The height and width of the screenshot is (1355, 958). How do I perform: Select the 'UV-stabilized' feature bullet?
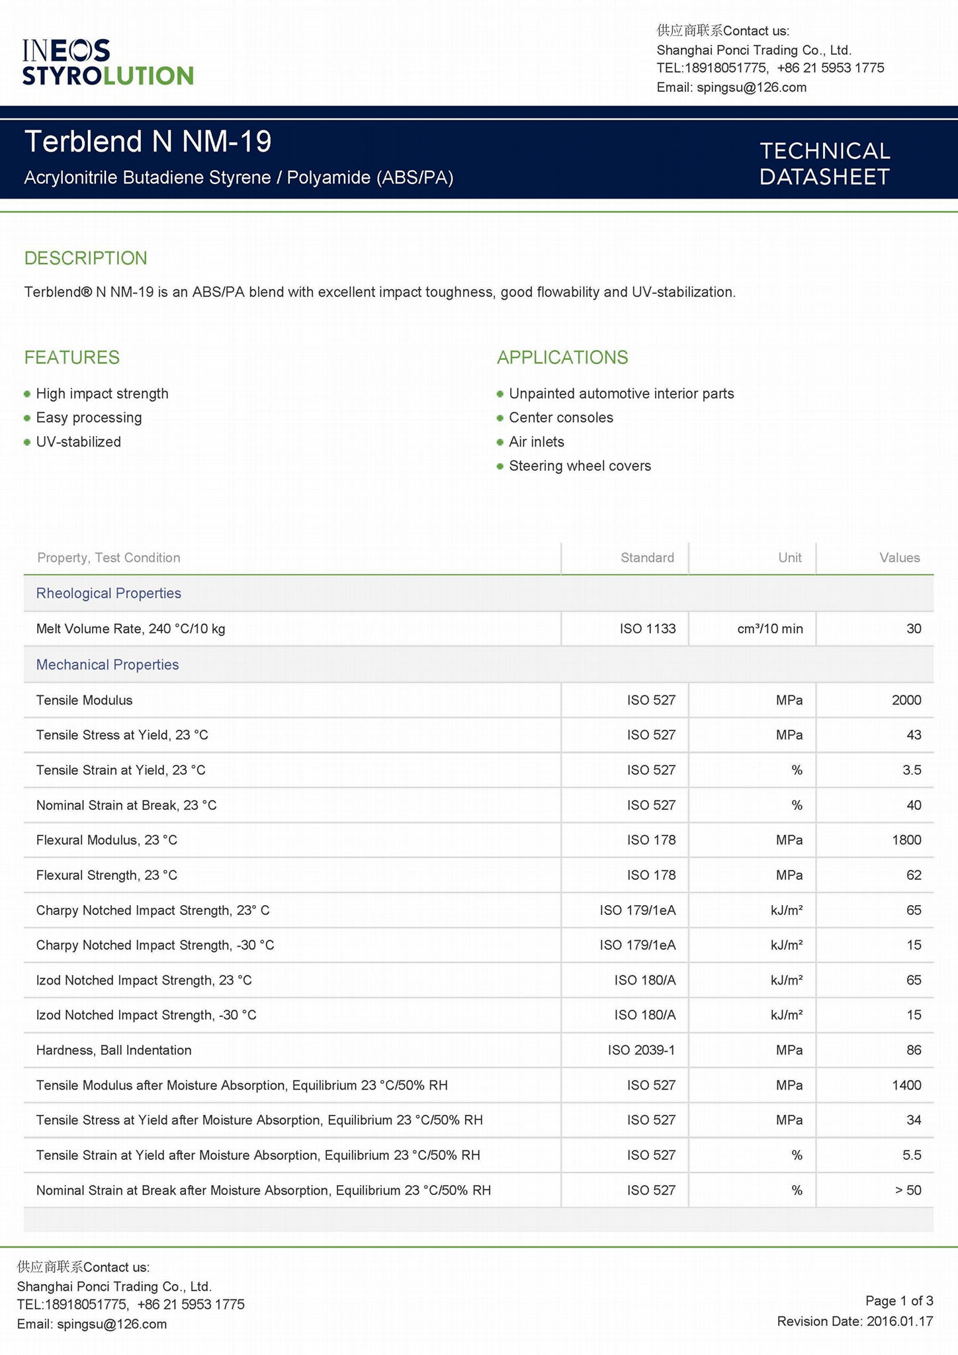pyautogui.click(x=79, y=442)
